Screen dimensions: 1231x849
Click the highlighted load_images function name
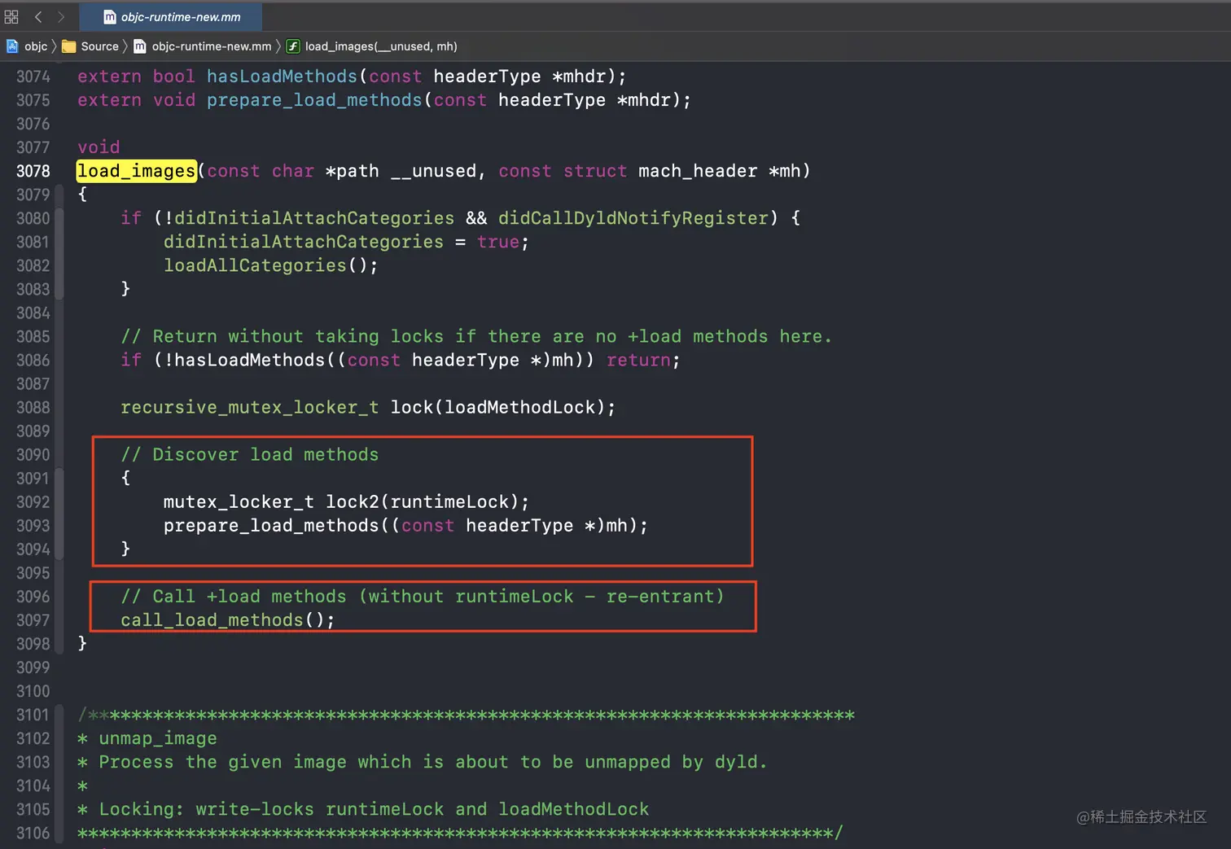click(x=136, y=171)
